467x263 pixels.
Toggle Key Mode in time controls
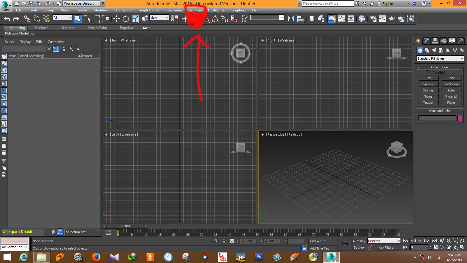(x=406, y=247)
